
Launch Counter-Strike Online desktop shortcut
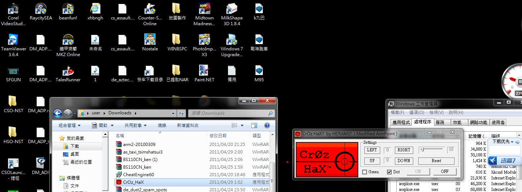(x=150, y=14)
